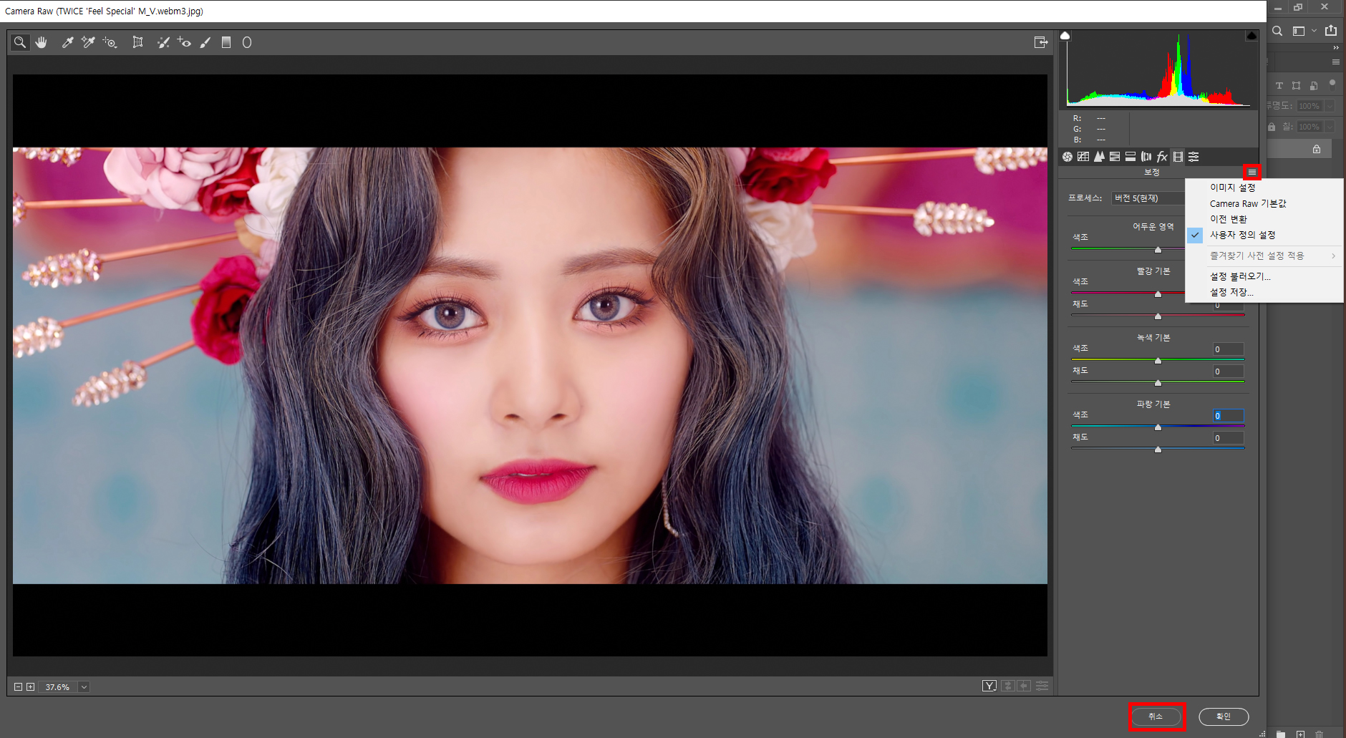Open the Lens Corrections panel tab
Screen dimensions: 1346x738
[1146, 157]
